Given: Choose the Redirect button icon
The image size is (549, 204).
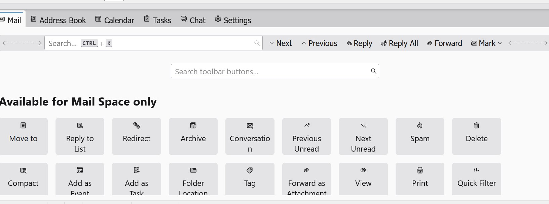Looking at the screenshot, I should pos(137,126).
